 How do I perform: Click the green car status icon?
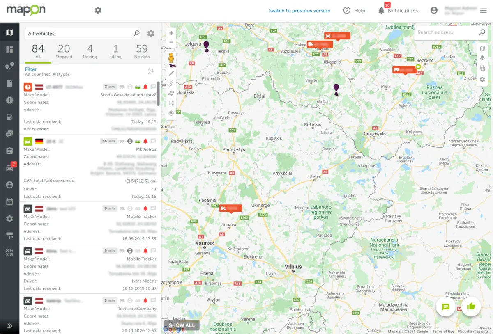(x=28, y=141)
